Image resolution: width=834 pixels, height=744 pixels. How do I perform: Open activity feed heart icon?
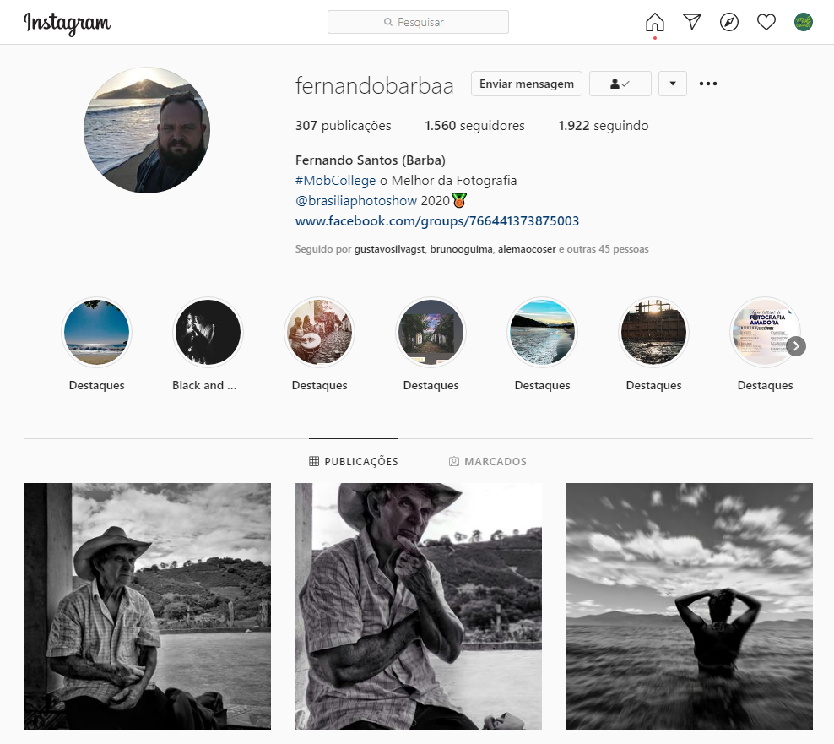tap(766, 22)
